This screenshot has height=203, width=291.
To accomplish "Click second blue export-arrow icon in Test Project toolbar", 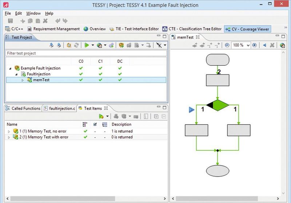I will coord(59,45).
